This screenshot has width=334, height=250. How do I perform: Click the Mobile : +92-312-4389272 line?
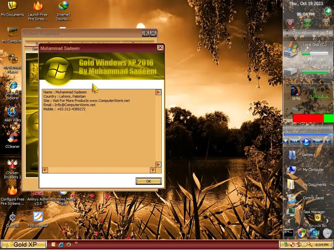pos(64,109)
